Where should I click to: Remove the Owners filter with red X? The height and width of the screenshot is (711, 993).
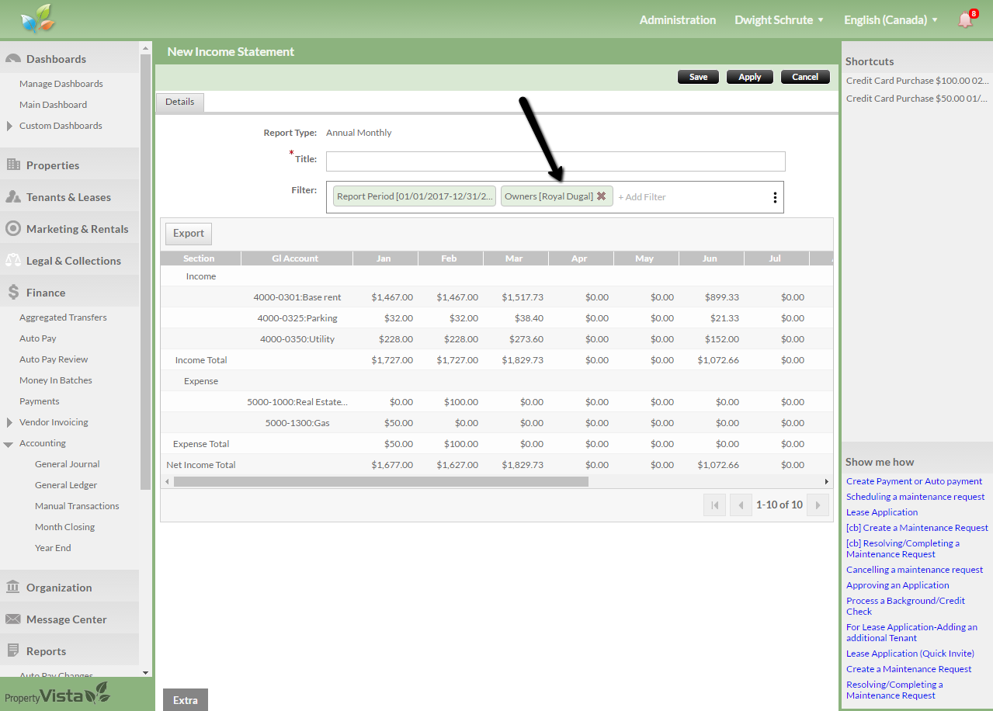click(x=601, y=196)
